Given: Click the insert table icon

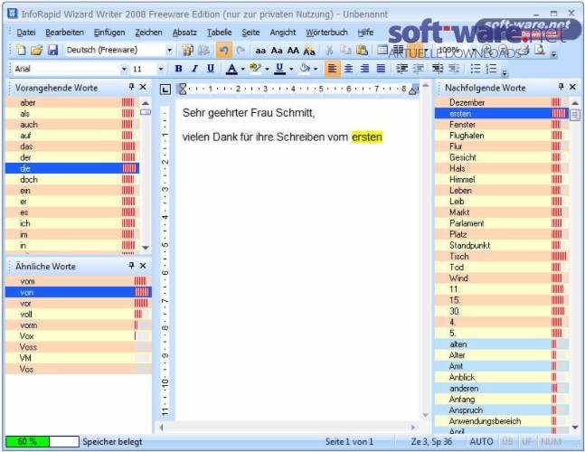Looking at the screenshot, I should (382, 50).
